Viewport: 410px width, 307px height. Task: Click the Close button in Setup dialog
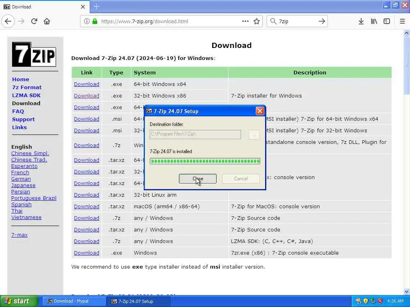[198, 179]
